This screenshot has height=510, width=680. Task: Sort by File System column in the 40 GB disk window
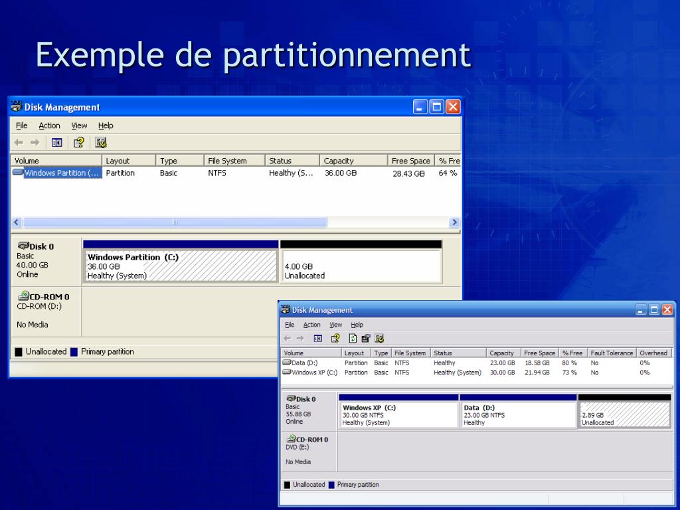tap(234, 161)
